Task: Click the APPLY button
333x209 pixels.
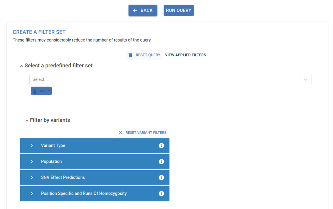Action: click(41, 91)
